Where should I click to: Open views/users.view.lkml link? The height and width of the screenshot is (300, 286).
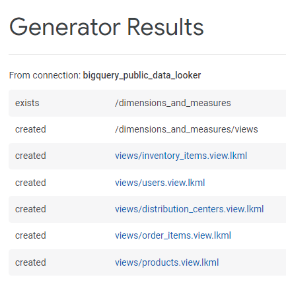click(160, 183)
